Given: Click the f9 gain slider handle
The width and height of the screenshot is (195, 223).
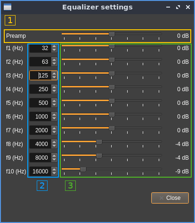Looking at the screenshot, I should click(x=99, y=156).
